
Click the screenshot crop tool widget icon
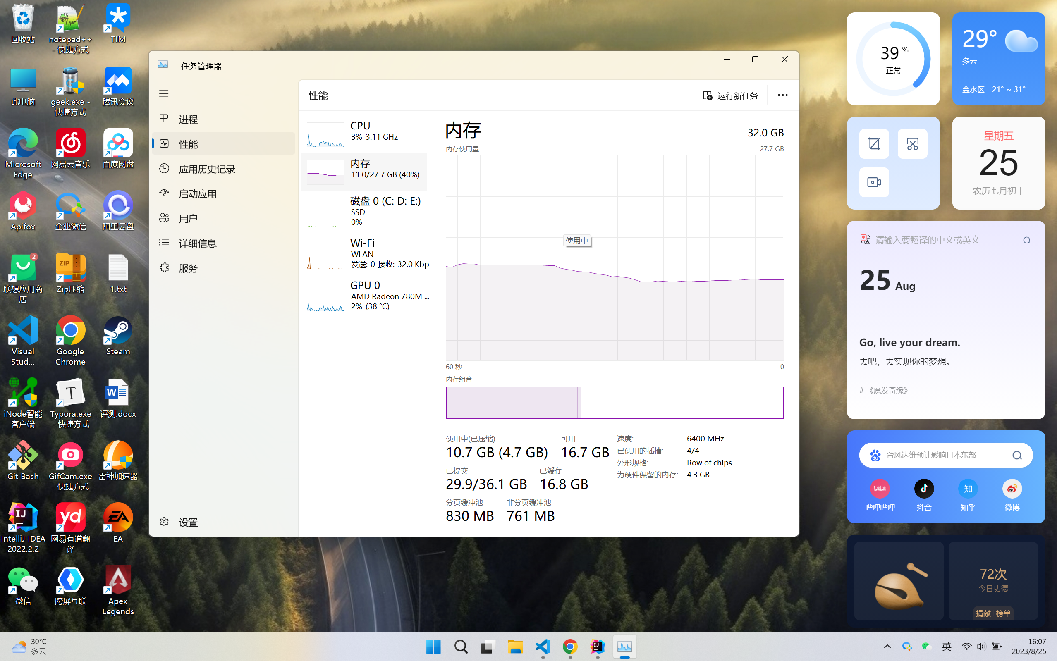click(x=874, y=144)
